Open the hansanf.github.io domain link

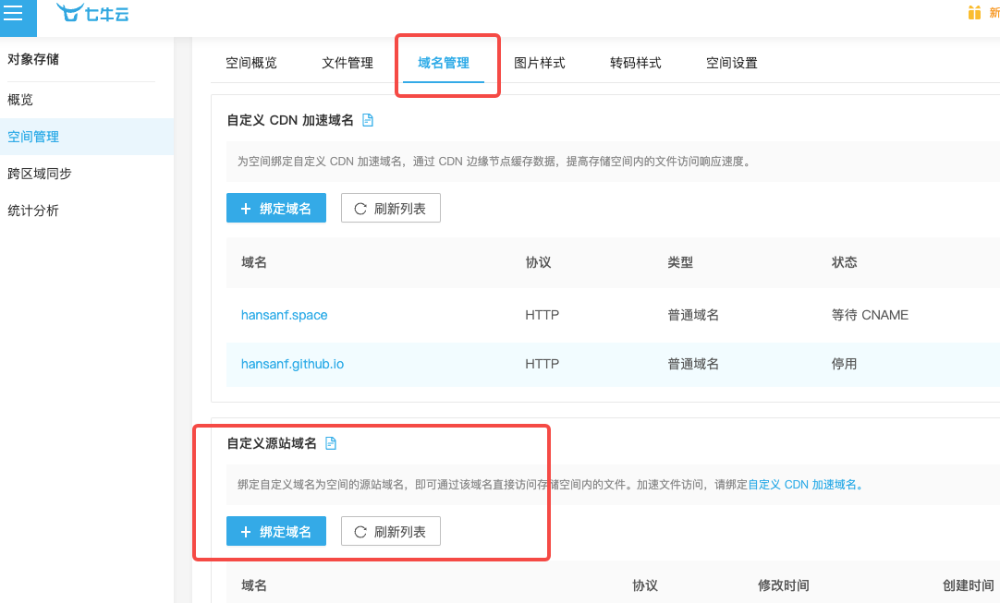point(292,364)
